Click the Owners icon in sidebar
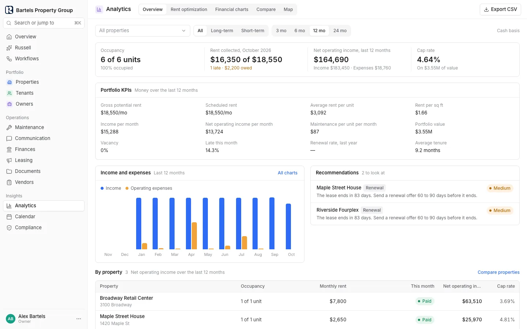This screenshot has height=329, width=527. tap(10, 104)
